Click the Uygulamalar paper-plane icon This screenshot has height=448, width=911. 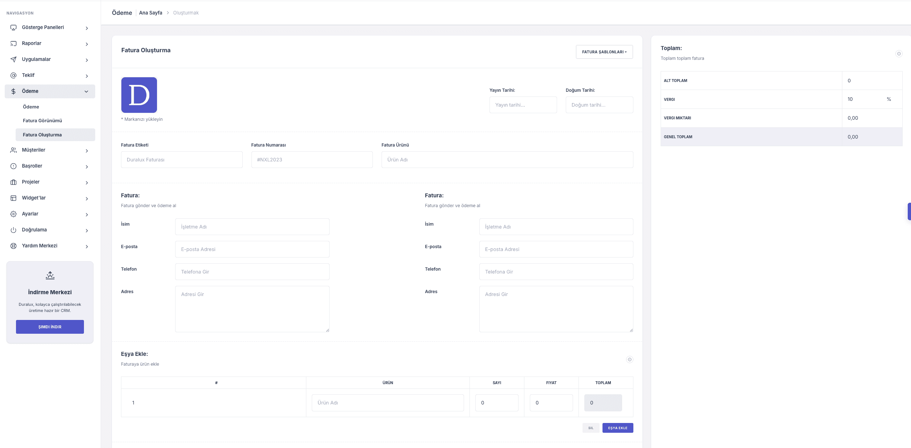[13, 59]
